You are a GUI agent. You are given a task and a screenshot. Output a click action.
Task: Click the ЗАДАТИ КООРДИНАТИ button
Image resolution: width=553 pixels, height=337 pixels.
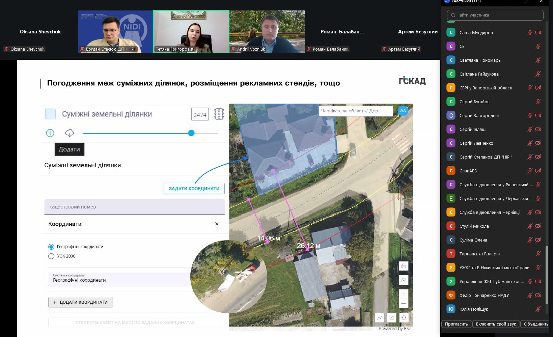pyautogui.click(x=194, y=189)
